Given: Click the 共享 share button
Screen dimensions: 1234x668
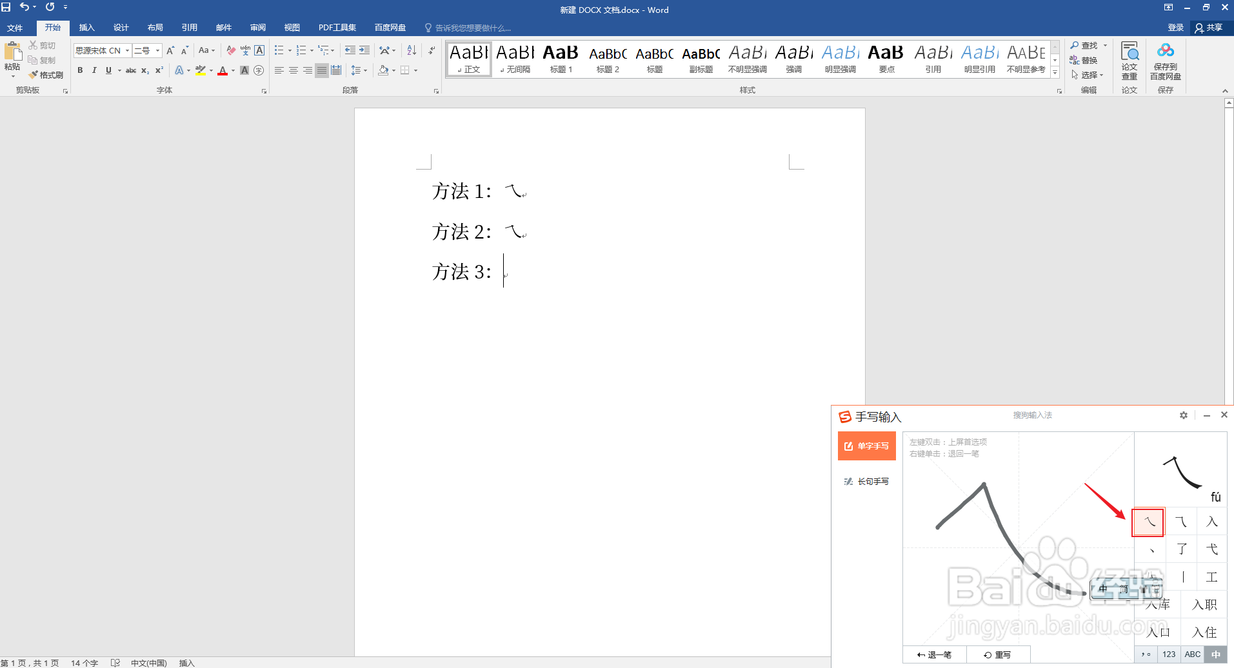Looking at the screenshot, I should point(1209,28).
